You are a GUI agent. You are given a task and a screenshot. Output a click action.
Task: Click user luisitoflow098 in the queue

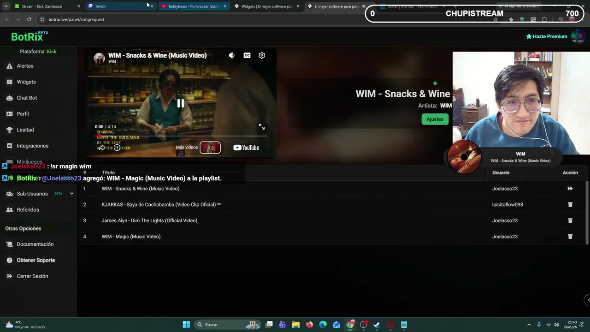tap(507, 205)
